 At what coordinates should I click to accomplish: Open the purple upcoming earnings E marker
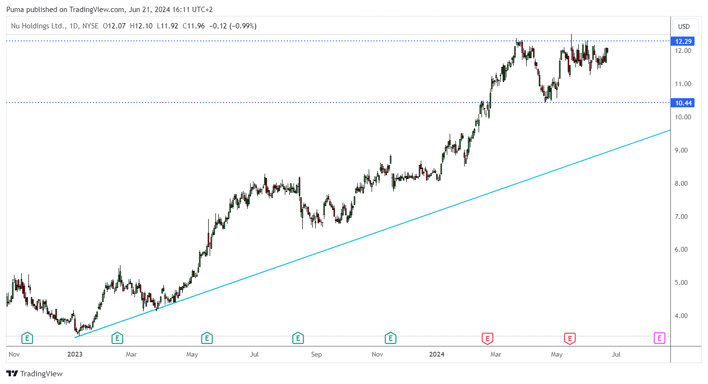[x=659, y=338]
